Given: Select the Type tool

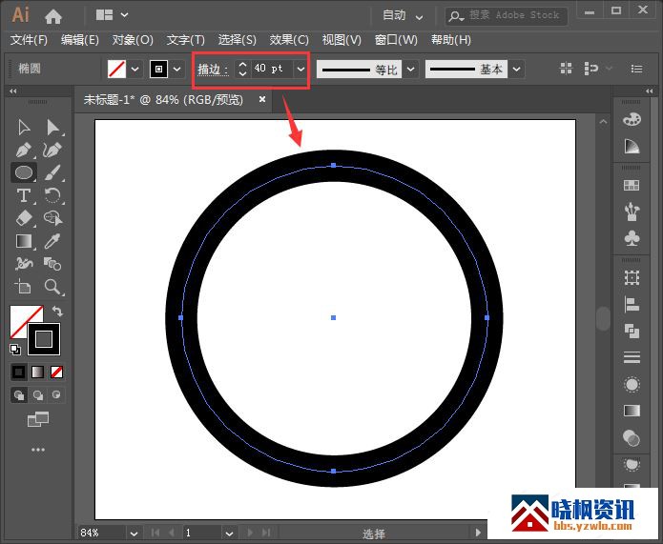Looking at the screenshot, I should (x=24, y=195).
